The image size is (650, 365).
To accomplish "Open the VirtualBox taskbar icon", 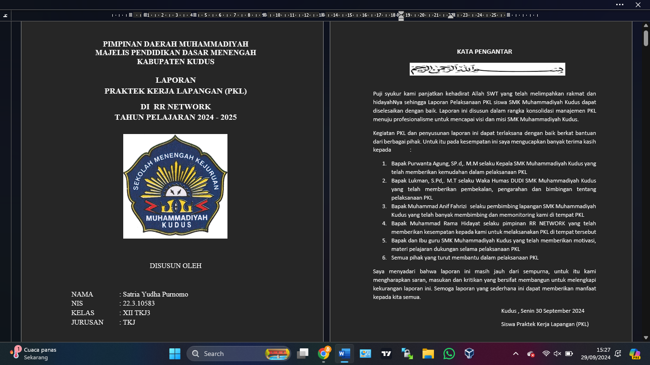I will (470, 354).
